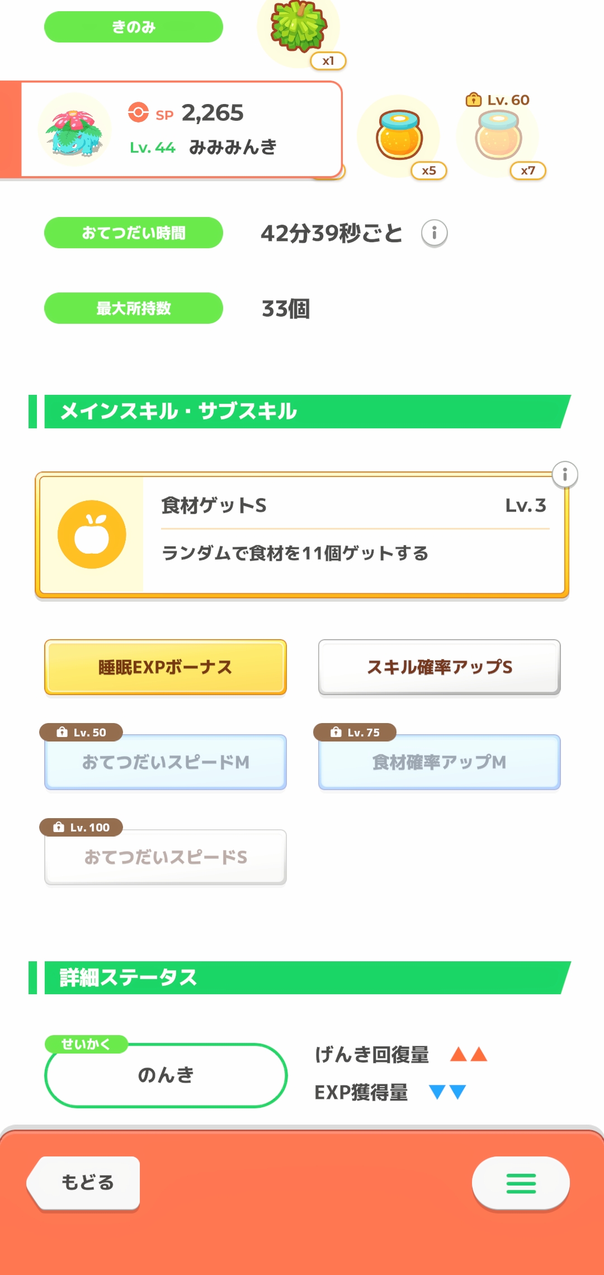Tap locked 食材確率アップM skill at Lv. 75
Viewport: 604px width, 1275px height.
pos(439,762)
